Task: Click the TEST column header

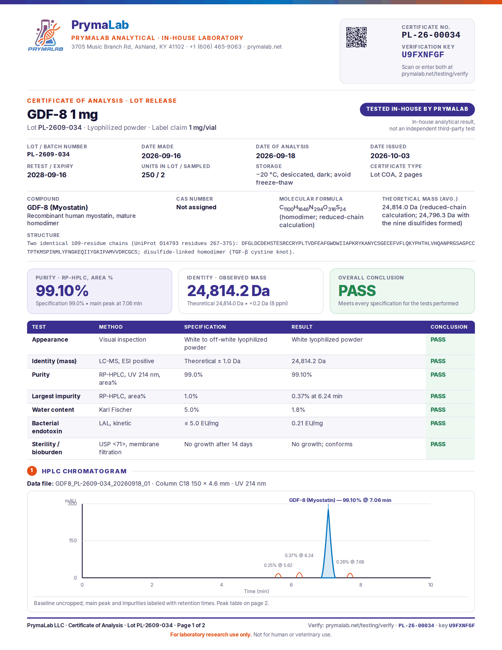Action: coord(39,327)
